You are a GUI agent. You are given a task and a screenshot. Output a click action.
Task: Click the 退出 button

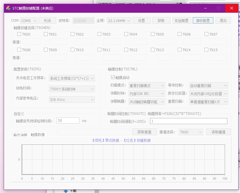(x=223, y=21)
